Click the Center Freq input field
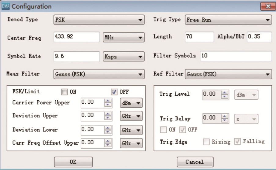This screenshot has height=170, width=276. click(x=77, y=37)
